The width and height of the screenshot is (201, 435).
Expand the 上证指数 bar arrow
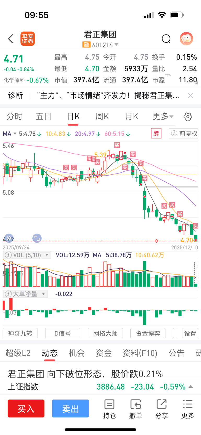(191, 386)
